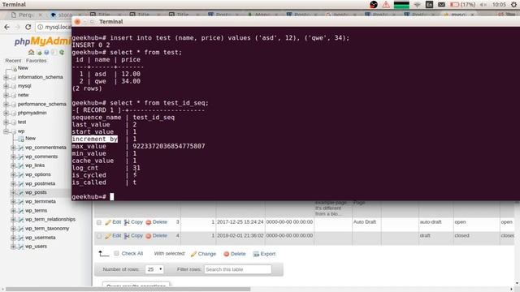This screenshot has width=520, height=292.
Task: Click the Export link under With selected
Action: 268,254
